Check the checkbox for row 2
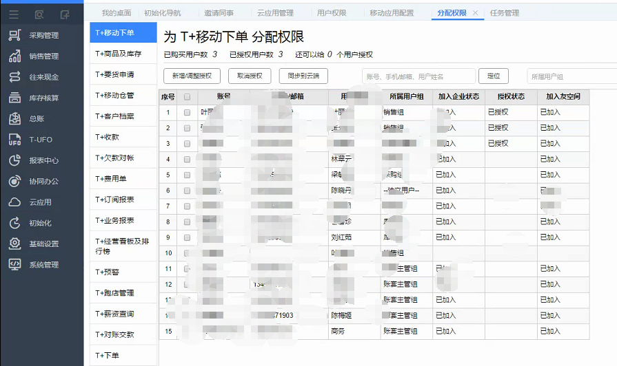The width and height of the screenshot is (617, 366). (188, 128)
